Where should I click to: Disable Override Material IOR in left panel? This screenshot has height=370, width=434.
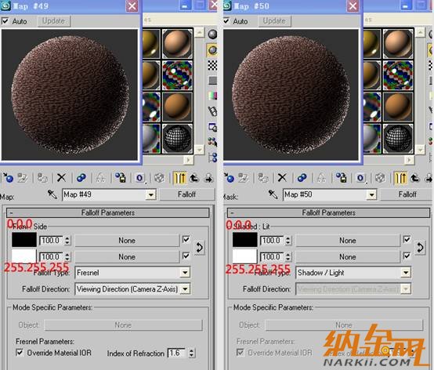tap(20, 353)
